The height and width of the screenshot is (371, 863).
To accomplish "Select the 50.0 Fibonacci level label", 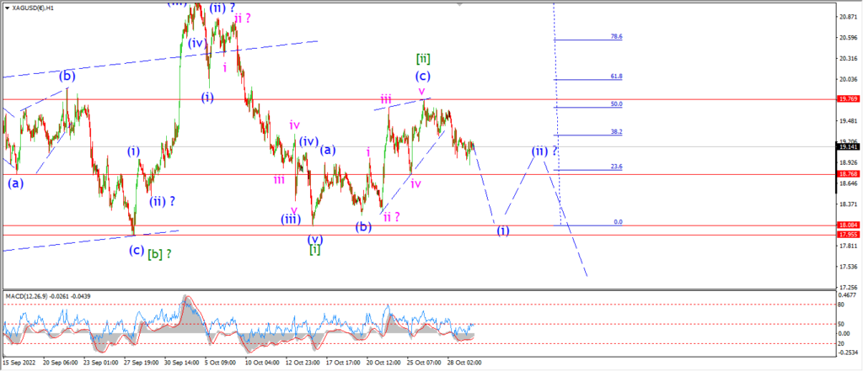I will tap(616, 103).
